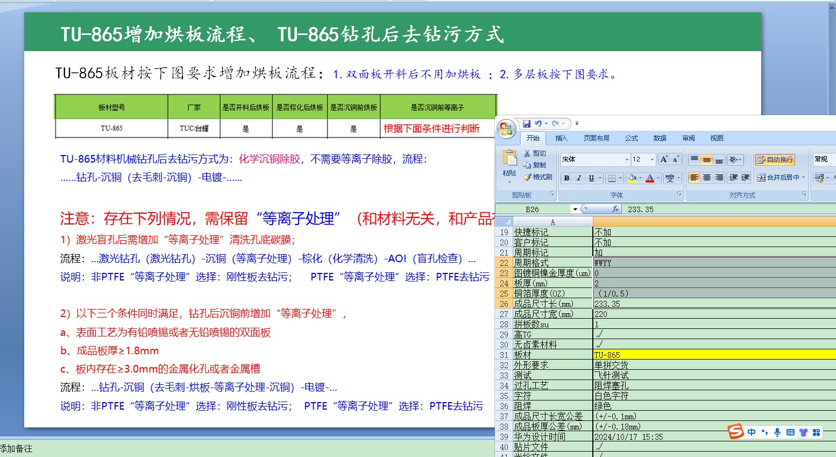Open the number format box (常规)
This screenshot has width=836, height=457.
point(824,159)
